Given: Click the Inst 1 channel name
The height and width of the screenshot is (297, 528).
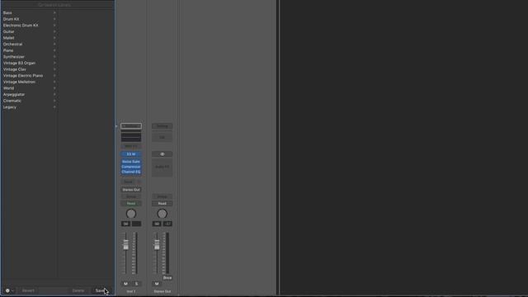Looking at the screenshot, I should pyautogui.click(x=131, y=291).
